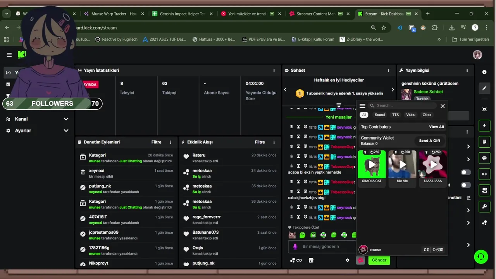Open Z-Library bookmark
This screenshot has width=496, height=279.
pos(362,39)
